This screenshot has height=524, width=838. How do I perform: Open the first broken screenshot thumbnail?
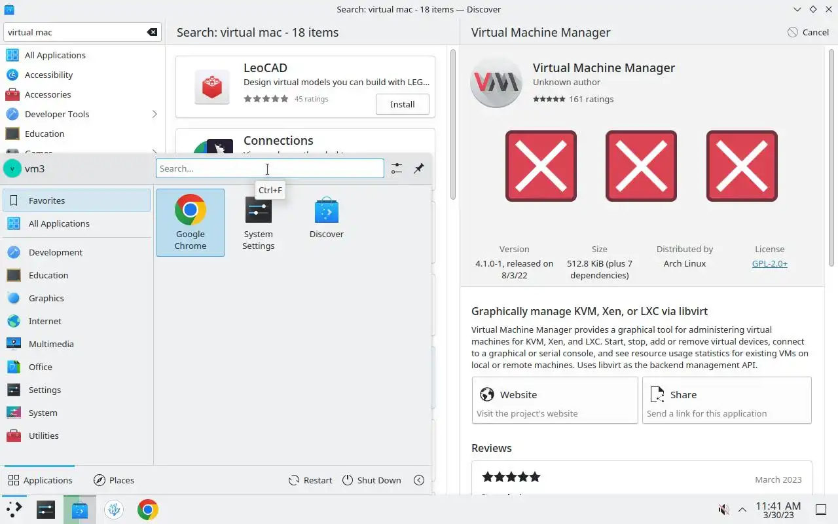coord(541,166)
